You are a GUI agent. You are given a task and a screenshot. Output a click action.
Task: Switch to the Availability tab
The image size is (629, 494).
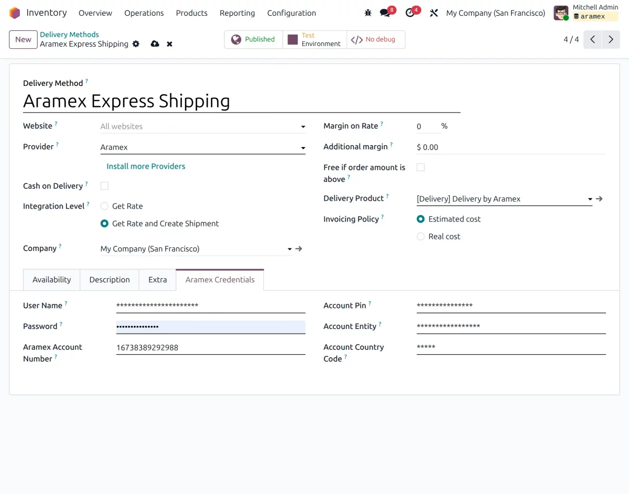pos(51,280)
